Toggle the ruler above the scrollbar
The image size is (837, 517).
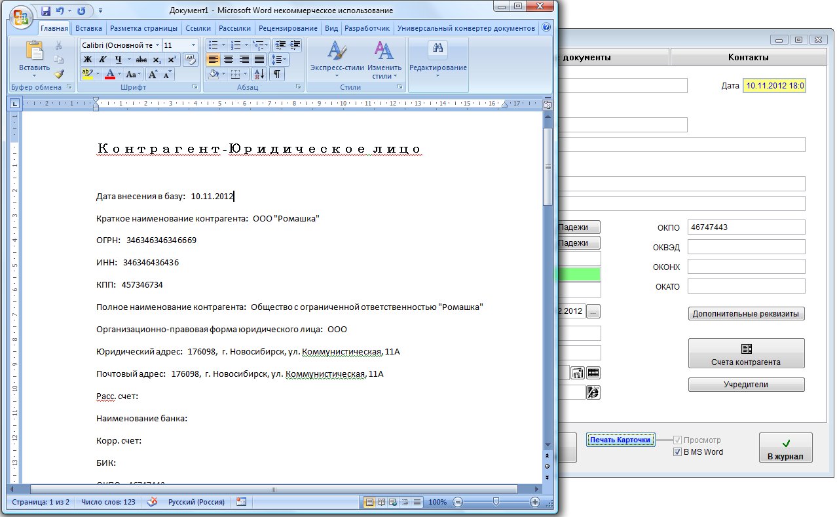(548, 104)
